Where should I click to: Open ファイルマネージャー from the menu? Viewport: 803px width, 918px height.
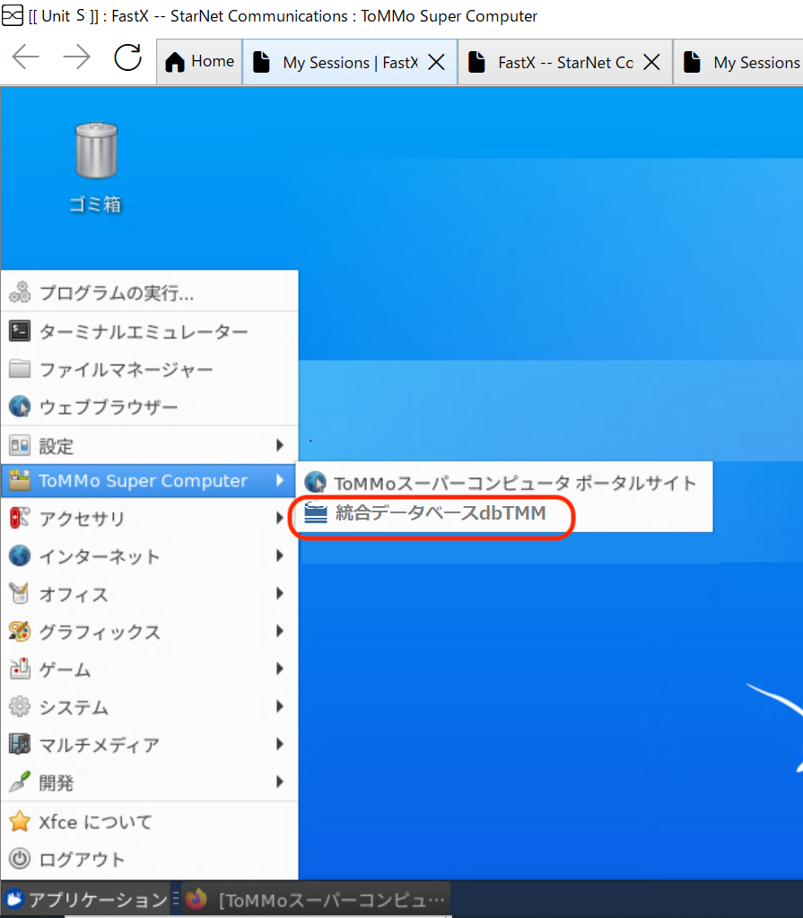coord(149,369)
